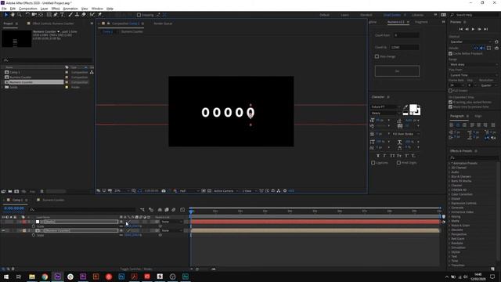Switch to the Render Queue tab

(163, 23)
